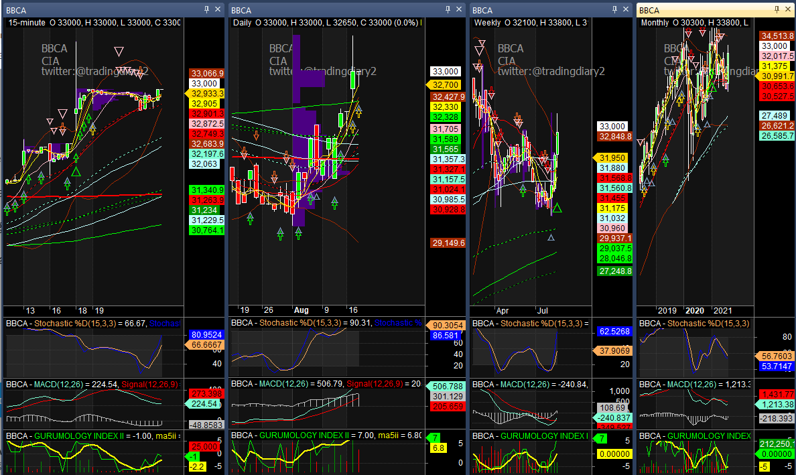Activate the Weekly BBCA window title

(x=482, y=10)
